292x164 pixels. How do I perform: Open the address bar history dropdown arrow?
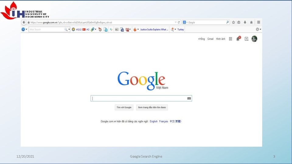tap(176, 22)
